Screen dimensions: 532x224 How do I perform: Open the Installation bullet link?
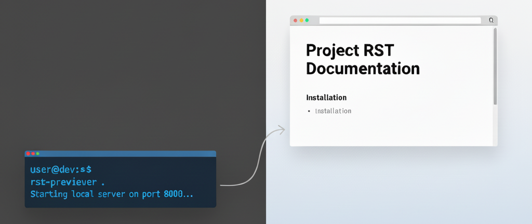333,111
